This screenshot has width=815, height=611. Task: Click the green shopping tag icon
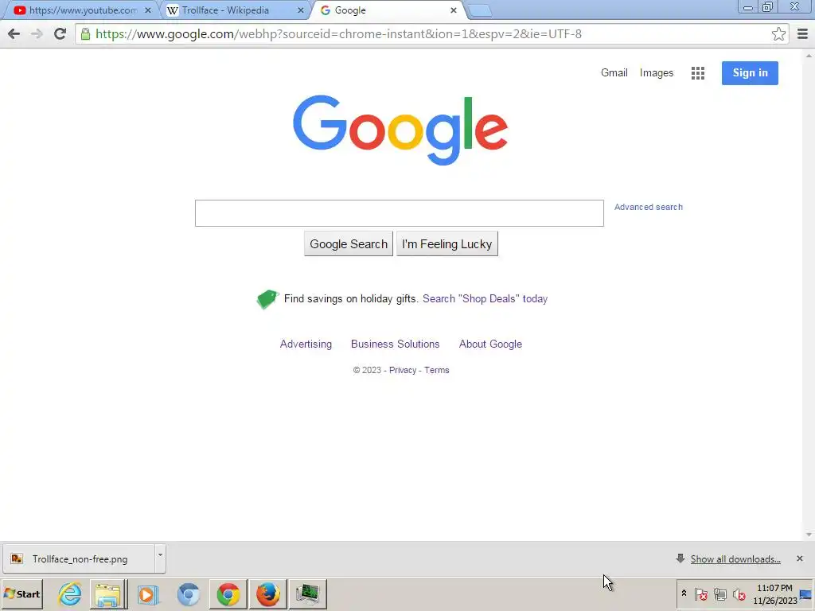[267, 299]
